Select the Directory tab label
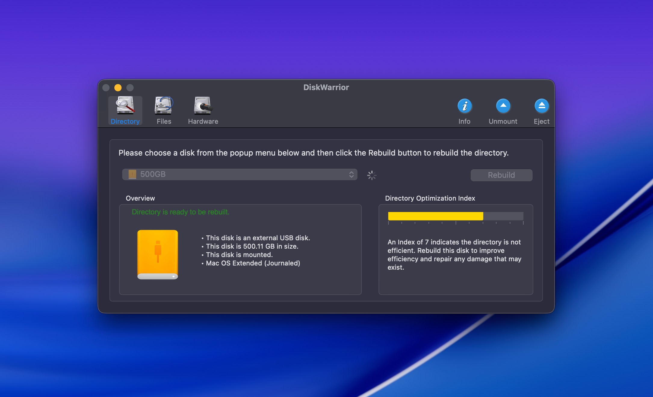653x397 pixels. coord(125,121)
